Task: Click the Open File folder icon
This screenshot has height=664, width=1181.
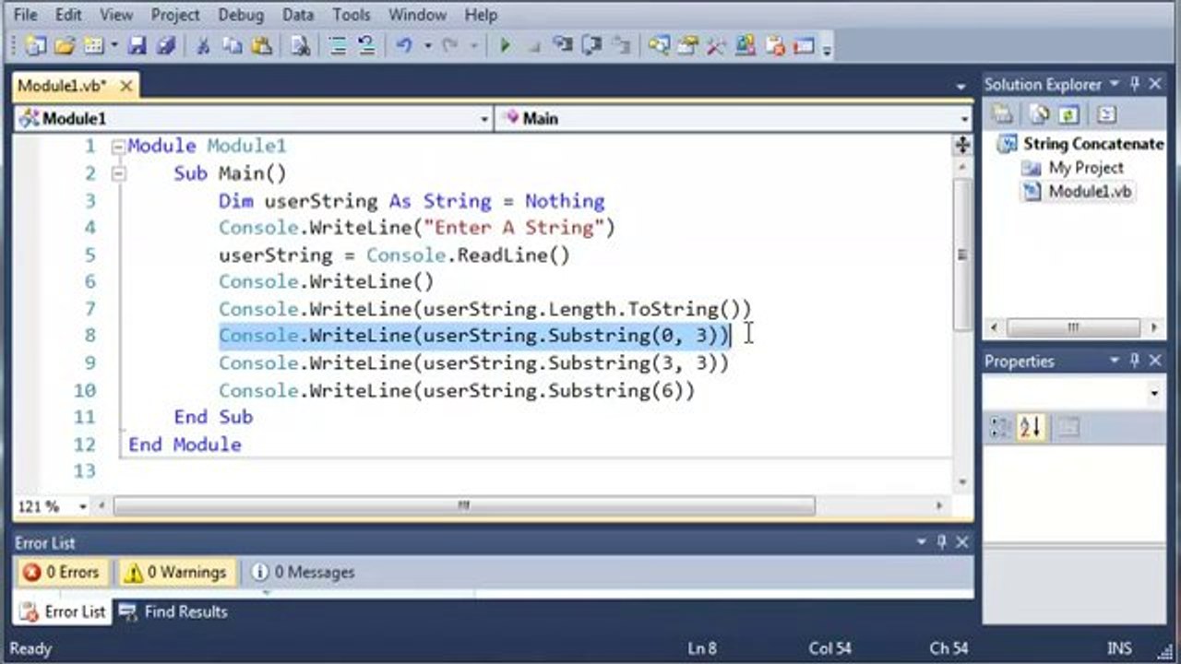Action: [65, 46]
